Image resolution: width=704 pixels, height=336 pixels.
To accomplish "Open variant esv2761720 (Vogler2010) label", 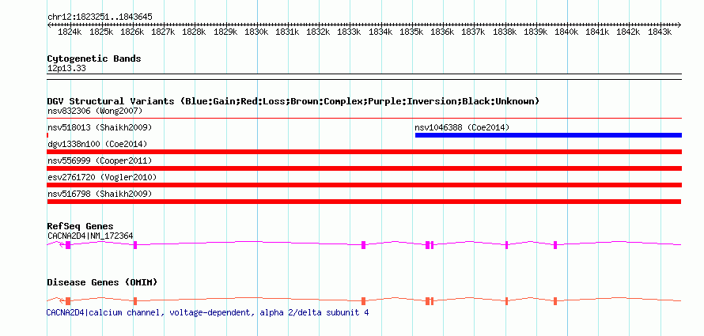I will (x=102, y=177).
